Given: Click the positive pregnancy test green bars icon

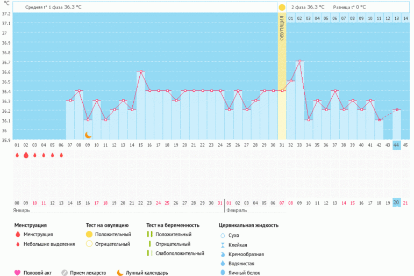Looking at the screenshot, I should coord(150,235).
